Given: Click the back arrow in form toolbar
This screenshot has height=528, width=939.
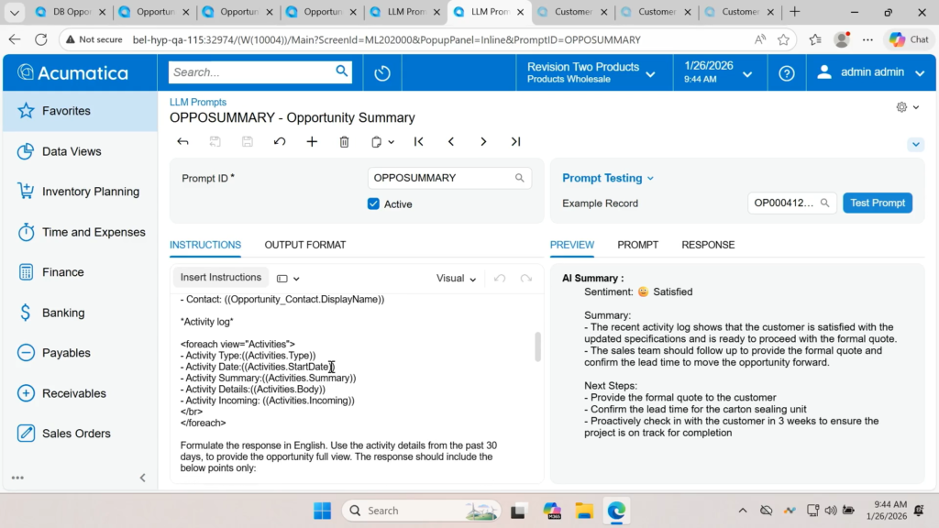Looking at the screenshot, I should (x=183, y=142).
